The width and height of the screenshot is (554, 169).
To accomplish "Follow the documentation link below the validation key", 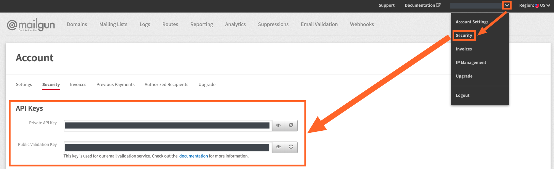I will pos(193,156).
